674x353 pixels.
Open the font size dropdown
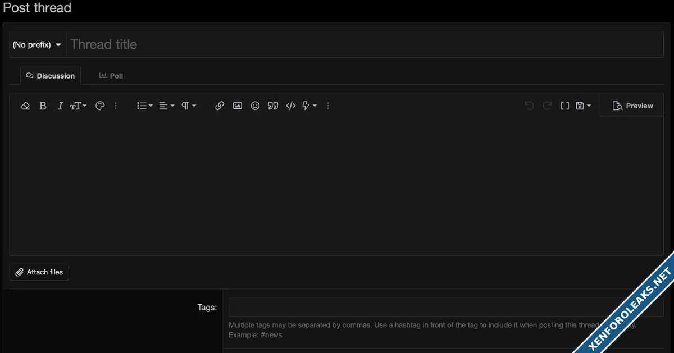coord(78,106)
